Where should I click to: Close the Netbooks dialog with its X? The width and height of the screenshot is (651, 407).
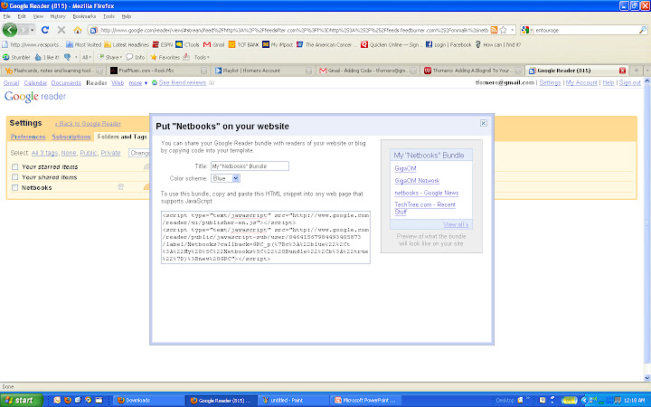(483, 123)
